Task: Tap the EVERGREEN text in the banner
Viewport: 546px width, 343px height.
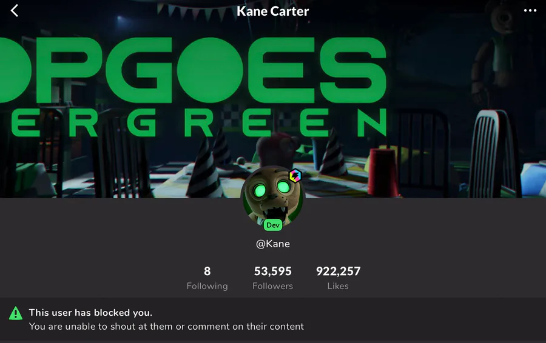Action: tap(198, 122)
